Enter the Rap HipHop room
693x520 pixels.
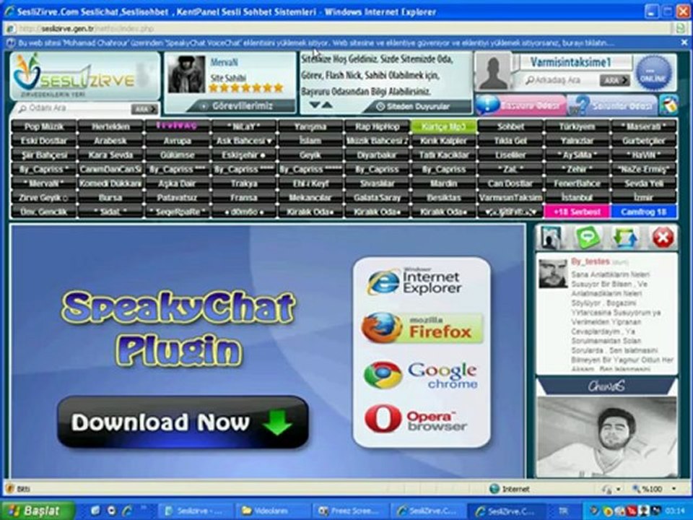pyautogui.click(x=377, y=126)
